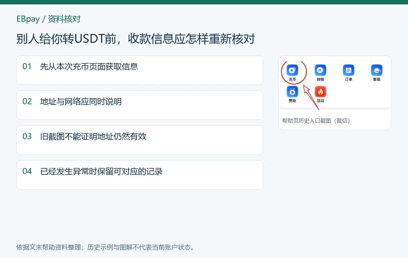Select card 04 已经发生异常时保留可对应的记录
The height and width of the screenshot is (258, 408).
coord(140,175)
